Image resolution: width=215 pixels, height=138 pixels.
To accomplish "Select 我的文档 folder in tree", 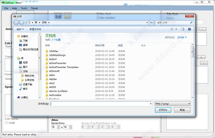I will tap(28, 76).
